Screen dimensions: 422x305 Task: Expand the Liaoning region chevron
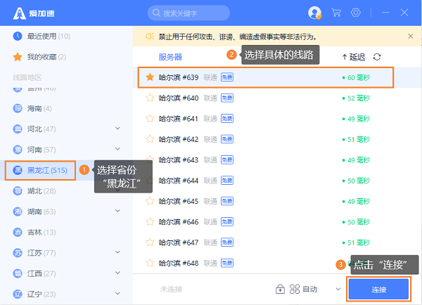(117, 293)
